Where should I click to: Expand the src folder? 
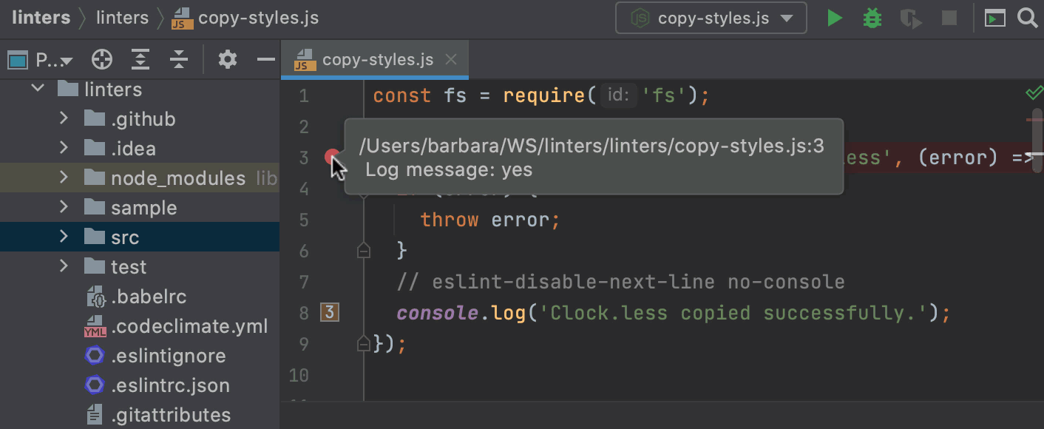(x=64, y=237)
